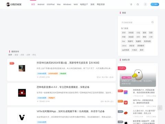The width and height of the screenshot is (165, 124).
Task: Click the sidebar search magnifier icon
Action: point(152,22)
